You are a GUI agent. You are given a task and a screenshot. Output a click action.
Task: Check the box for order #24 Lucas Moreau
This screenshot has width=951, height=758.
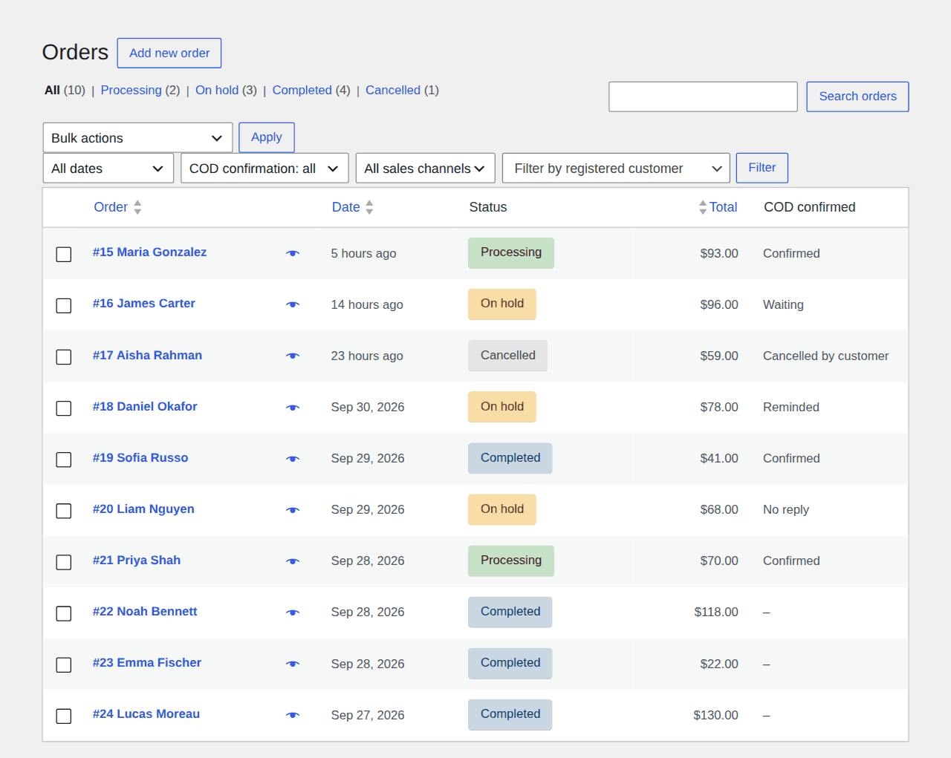(64, 716)
